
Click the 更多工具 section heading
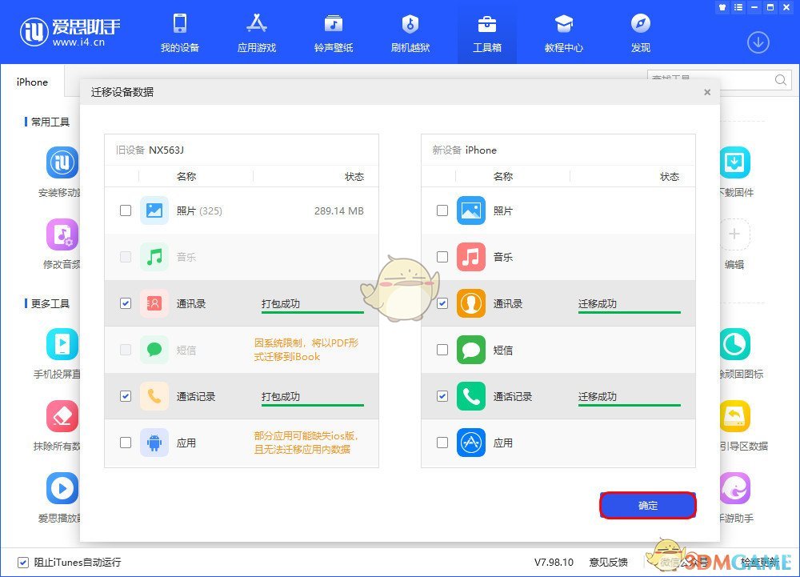50,303
